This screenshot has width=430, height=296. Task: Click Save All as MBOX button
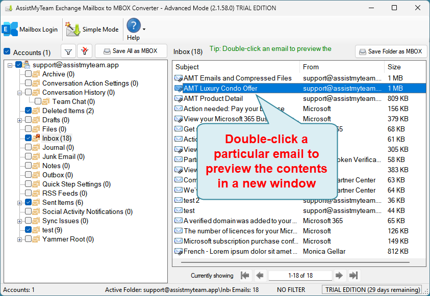(131, 51)
